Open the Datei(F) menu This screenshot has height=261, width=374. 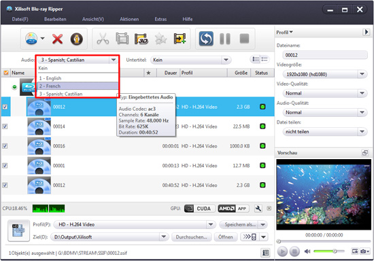tap(20, 19)
